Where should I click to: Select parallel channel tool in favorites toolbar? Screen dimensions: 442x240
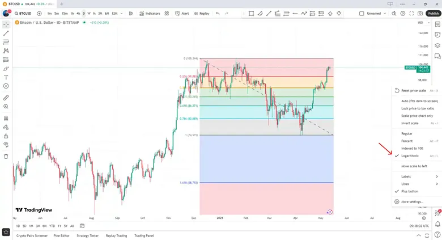260,13
